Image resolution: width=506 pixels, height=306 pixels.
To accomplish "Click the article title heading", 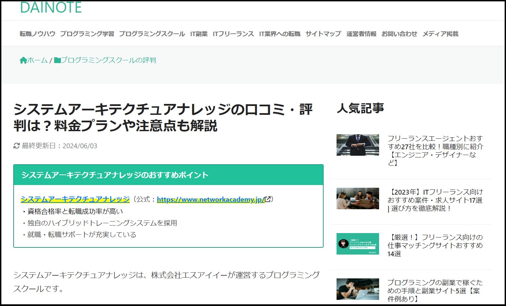I will tap(163, 118).
